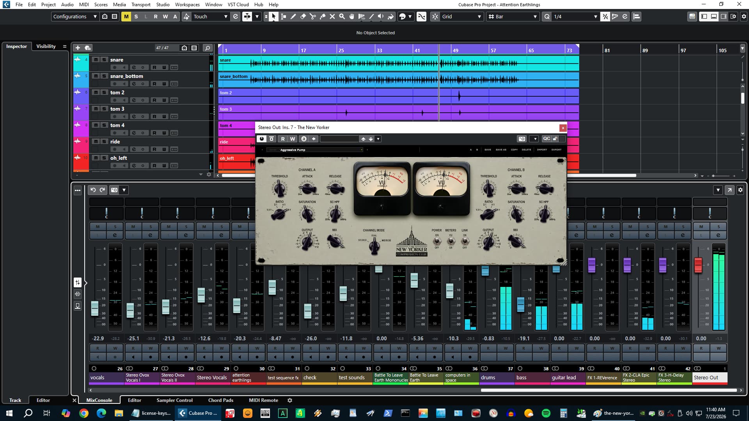749x421 pixels.
Task: Click the snare_bottom audio event
Action: click(398, 80)
